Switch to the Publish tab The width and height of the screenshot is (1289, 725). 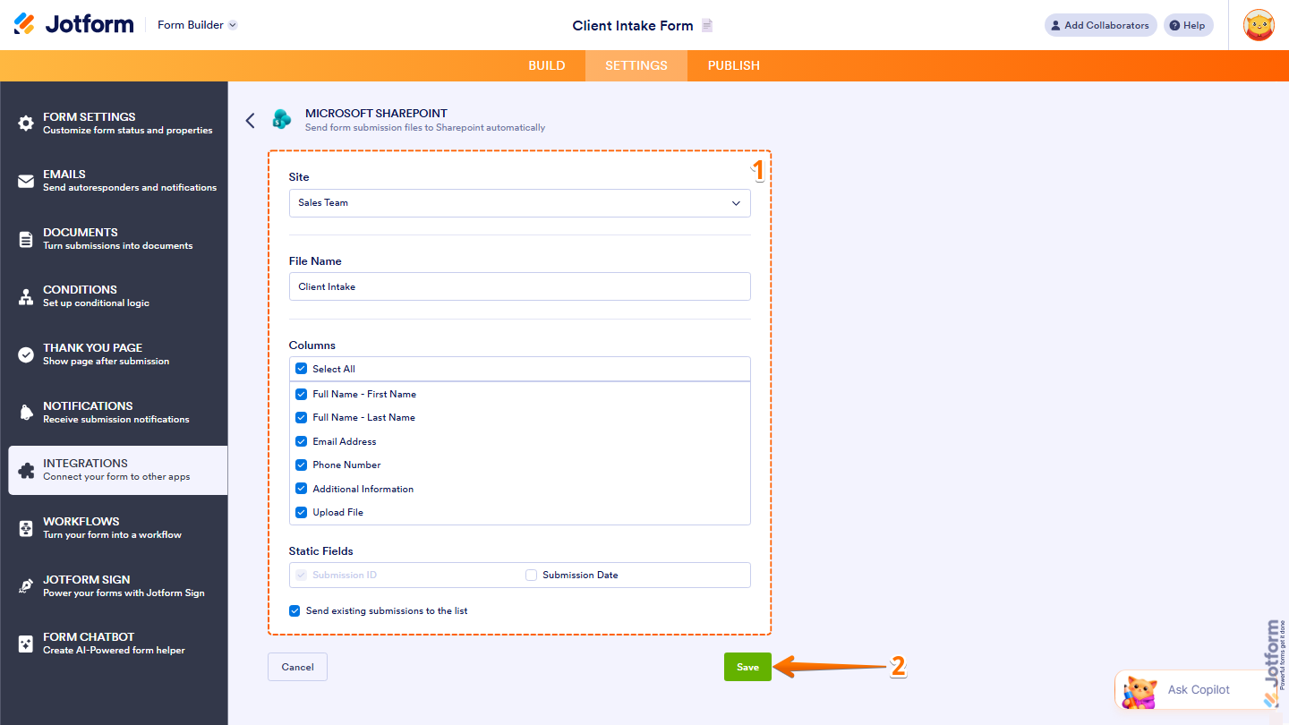(733, 65)
